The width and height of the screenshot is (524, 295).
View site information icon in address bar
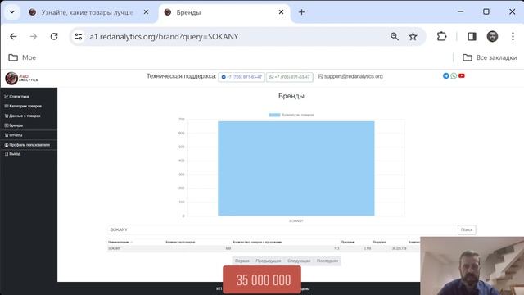pyautogui.click(x=79, y=36)
